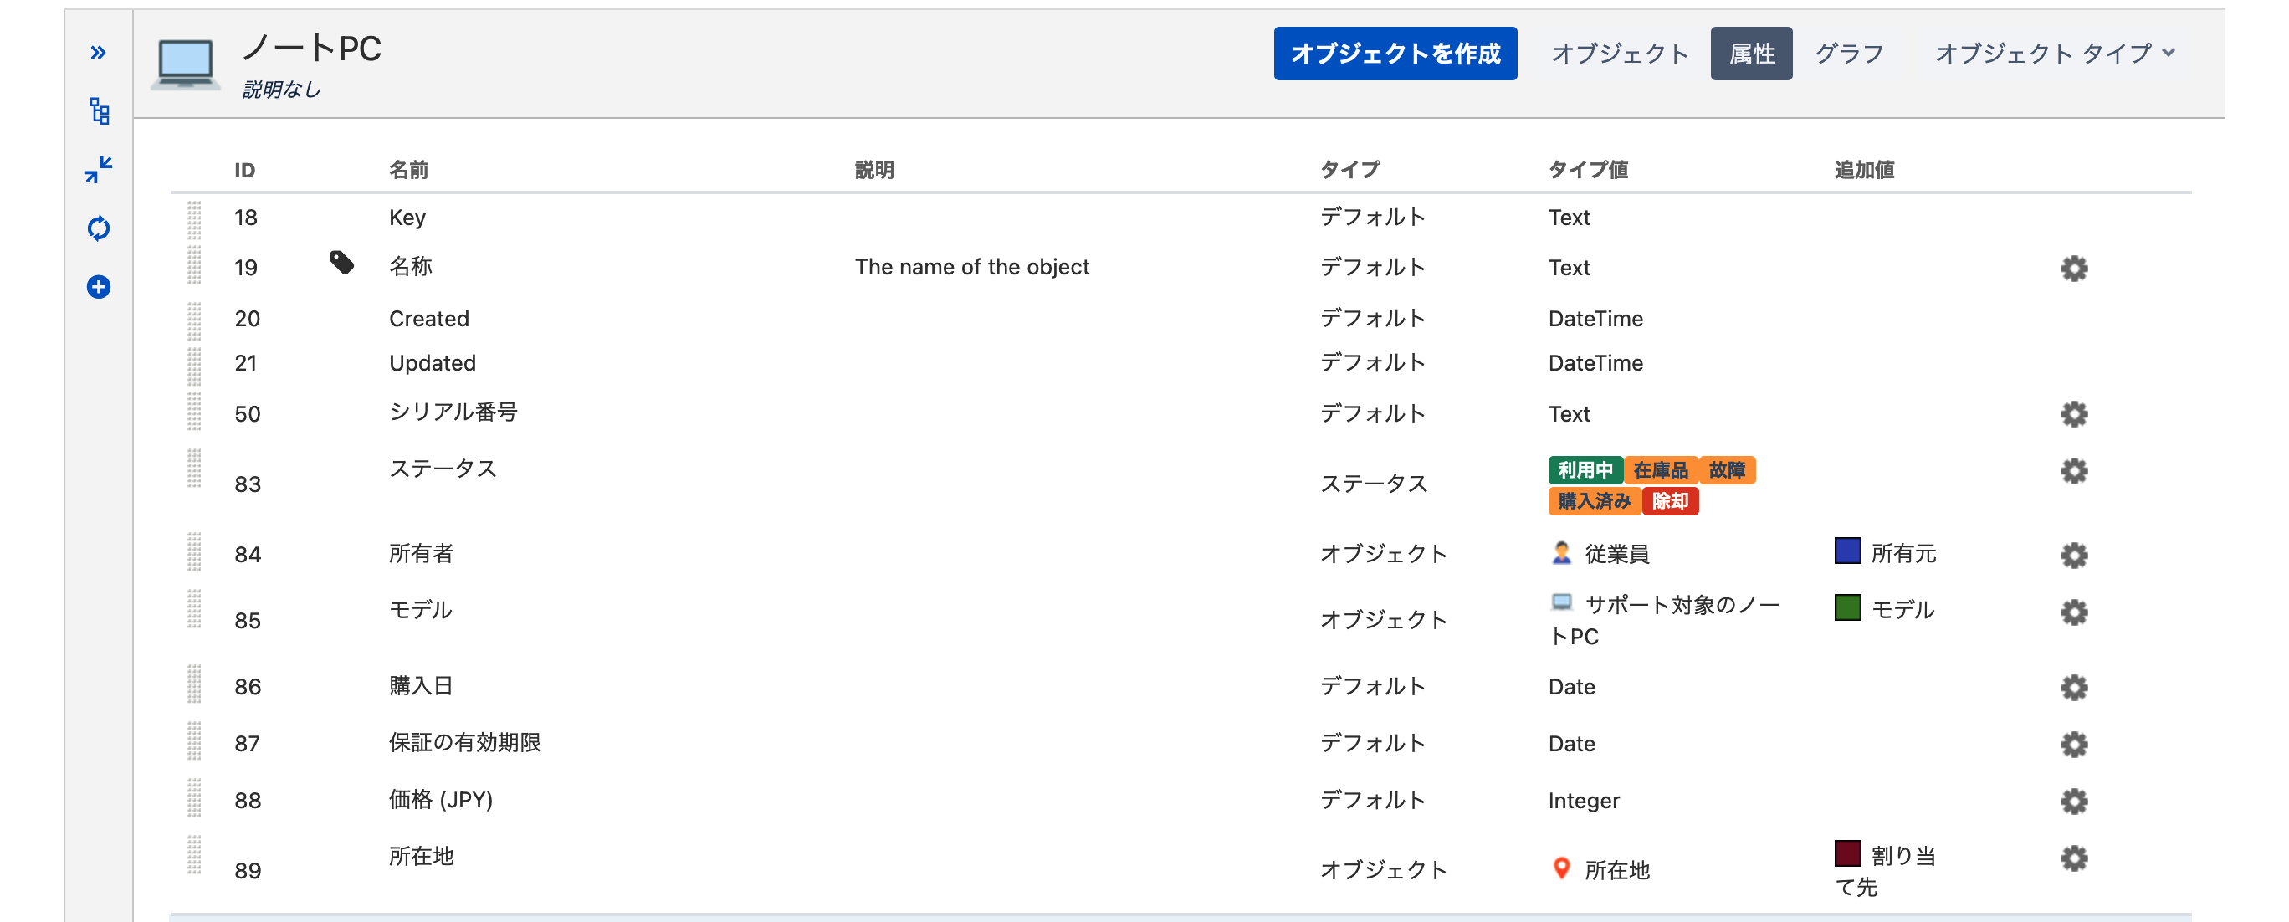
Task: Open gear settings for シリアル番号 attribute
Action: pos(2074,414)
